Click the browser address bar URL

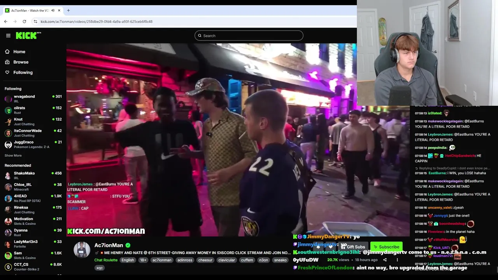coord(96,21)
